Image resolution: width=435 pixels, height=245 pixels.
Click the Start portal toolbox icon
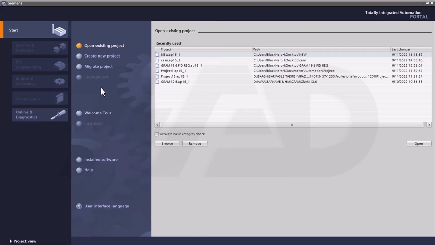59,30
